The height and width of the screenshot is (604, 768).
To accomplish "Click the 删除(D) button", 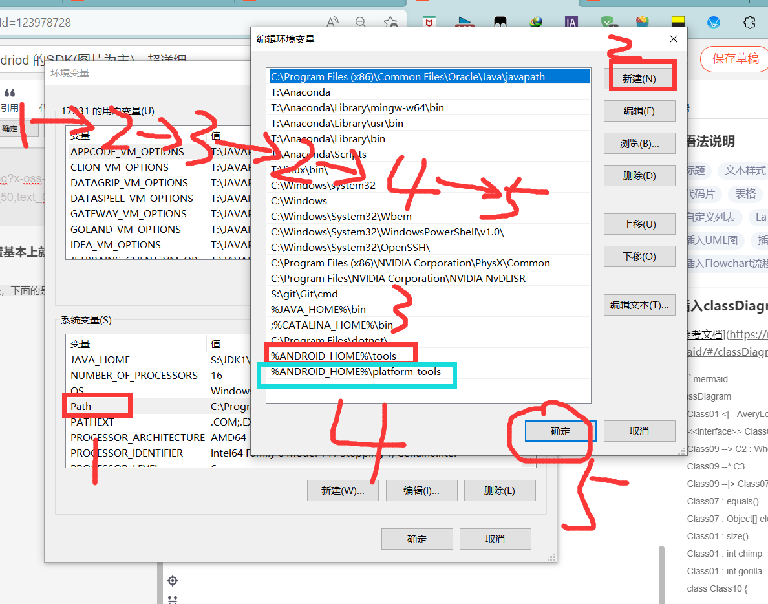I will [639, 175].
